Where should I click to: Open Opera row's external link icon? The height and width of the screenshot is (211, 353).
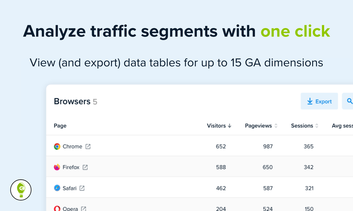click(83, 209)
